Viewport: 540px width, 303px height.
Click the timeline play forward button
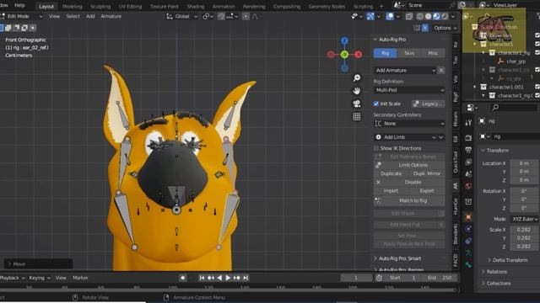tap(228, 278)
